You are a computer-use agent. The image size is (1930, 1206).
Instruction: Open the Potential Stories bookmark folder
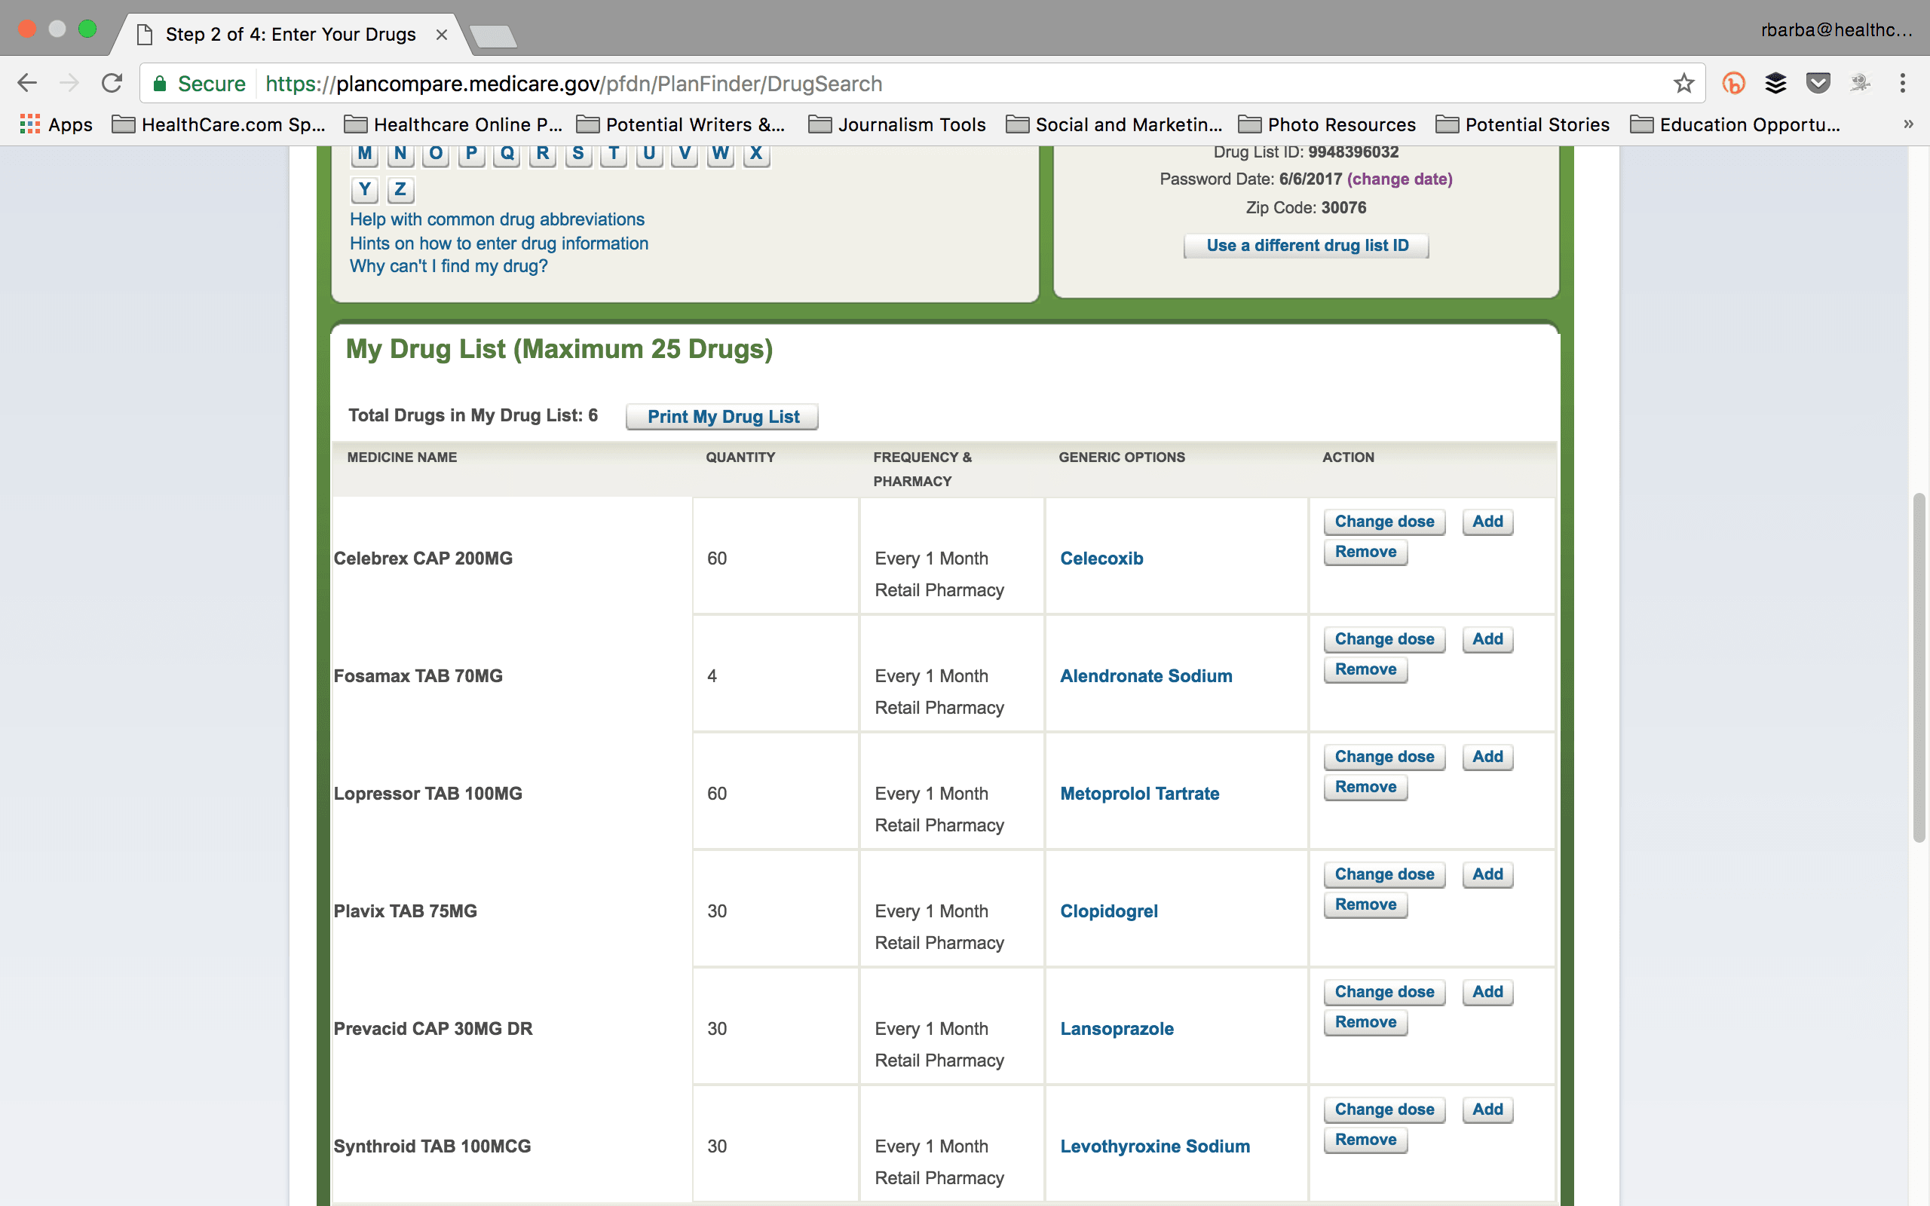pyautogui.click(x=1522, y=124)
